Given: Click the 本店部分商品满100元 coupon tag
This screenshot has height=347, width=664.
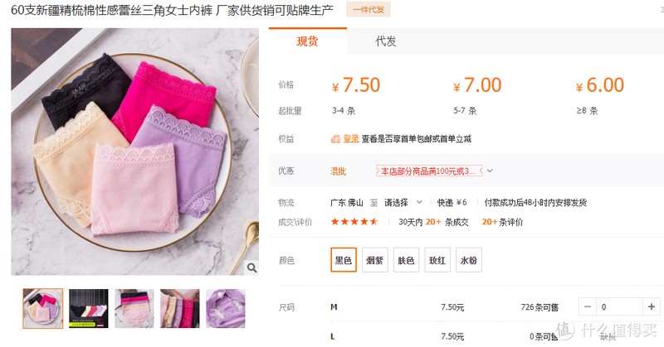Looking at the screenshot, I should (429, 171).
